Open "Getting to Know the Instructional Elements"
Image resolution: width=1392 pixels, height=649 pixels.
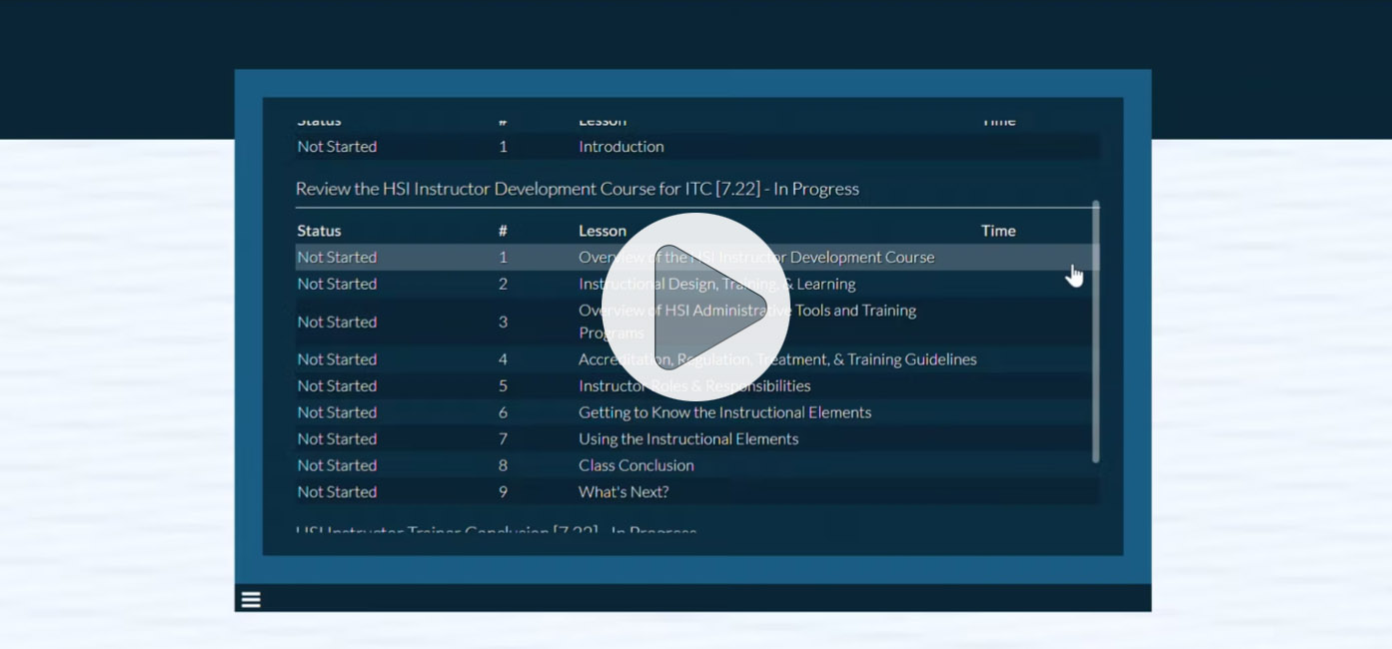pos(724,412)
